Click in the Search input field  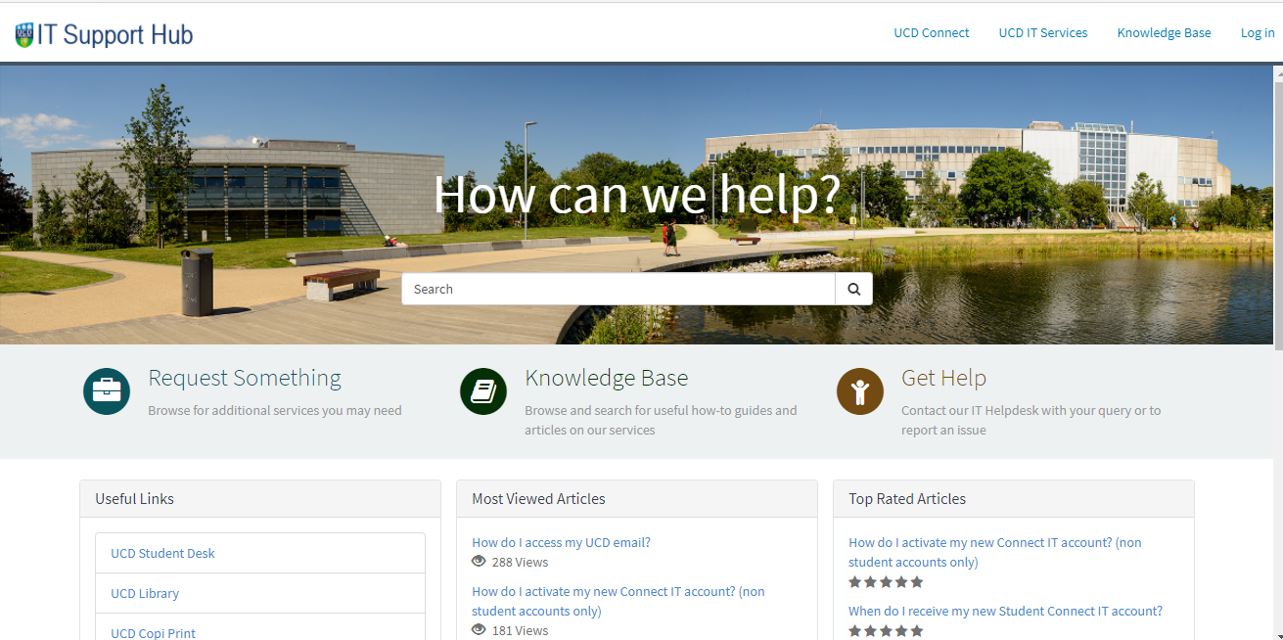(618, 289)
